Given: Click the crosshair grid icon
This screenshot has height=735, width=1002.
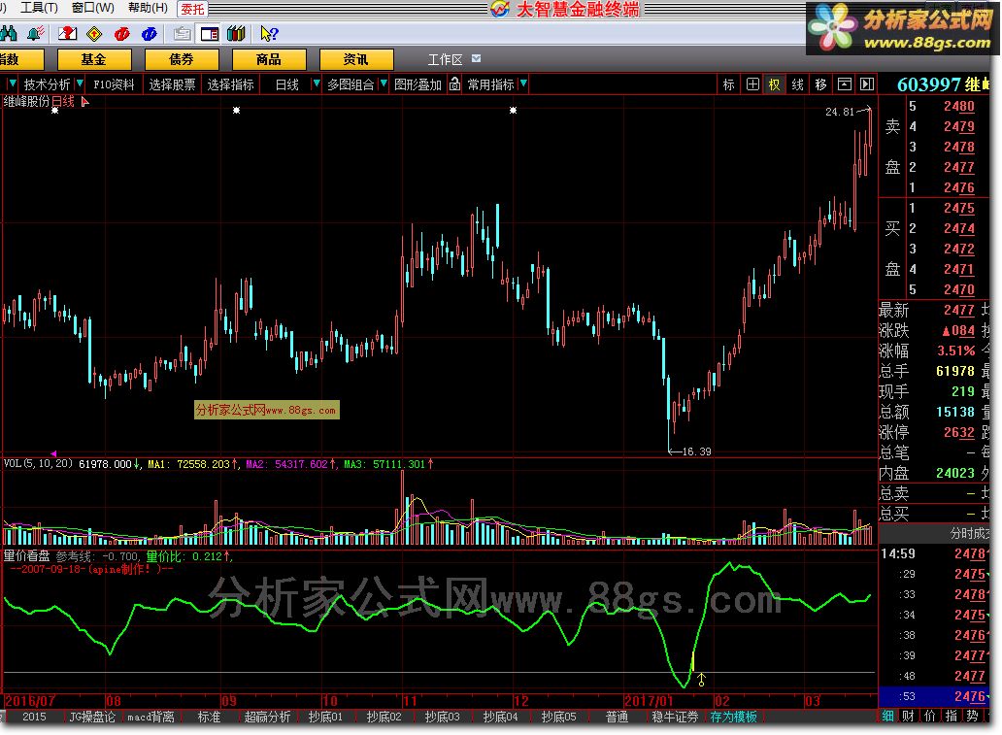Looking at the screenshot, I should click(752, 84).
